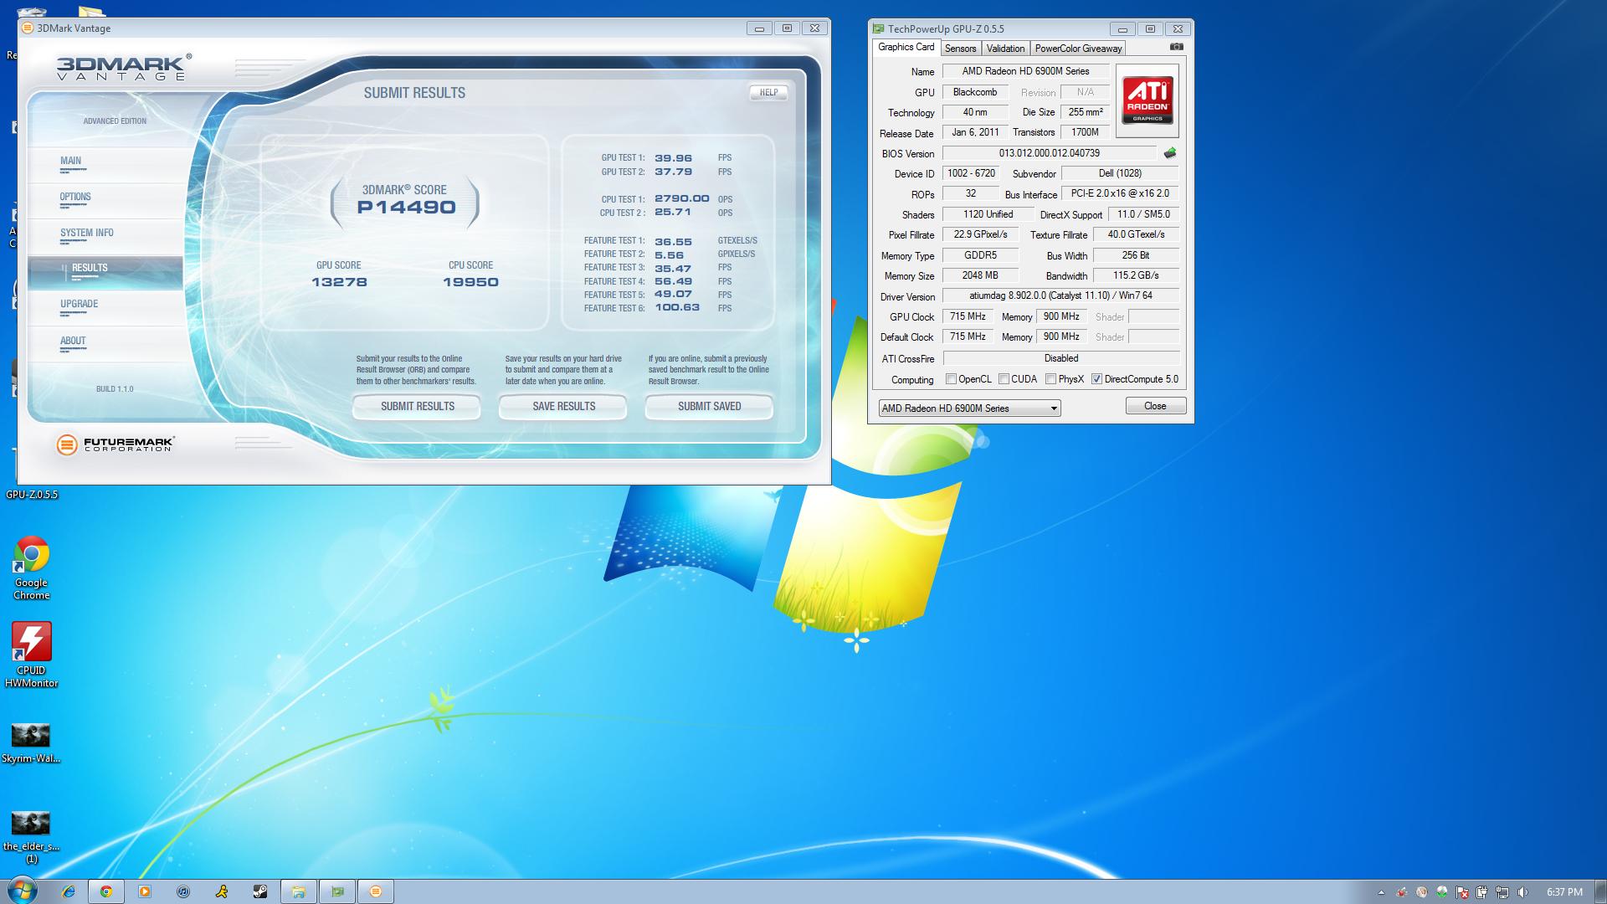The image size is (1607, 904).
Task: Open the Google Chrome desktop shortcut
Action: 31,568
